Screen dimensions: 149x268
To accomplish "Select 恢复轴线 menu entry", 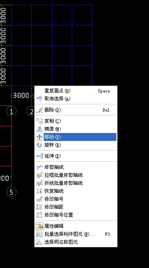I will click(76, 191).
